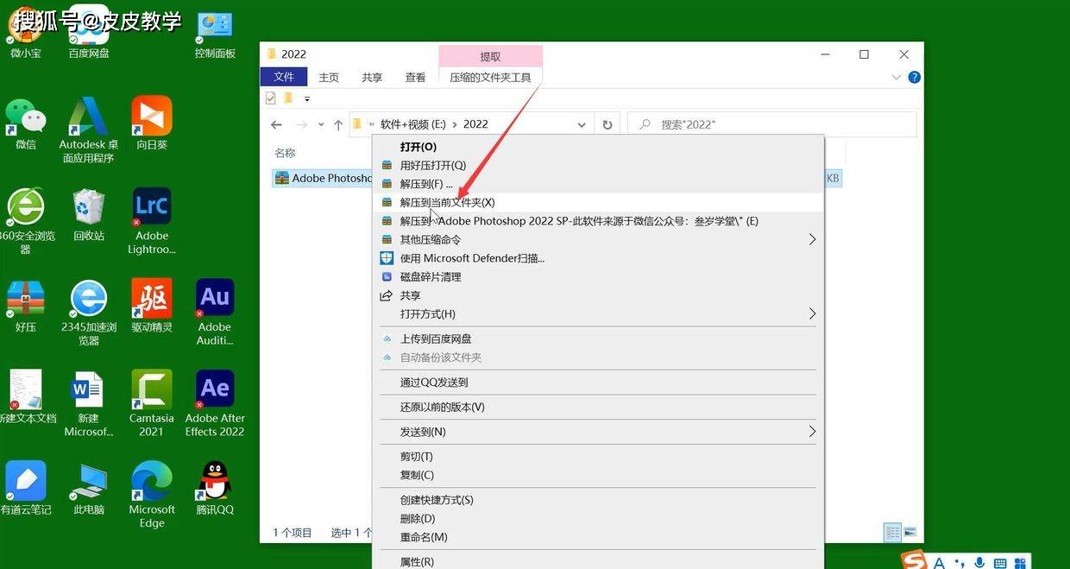Launch Adobe Lightroom desktop icon
The width and height of the screenshot is (1070, 569).
(x=152, y=220)
